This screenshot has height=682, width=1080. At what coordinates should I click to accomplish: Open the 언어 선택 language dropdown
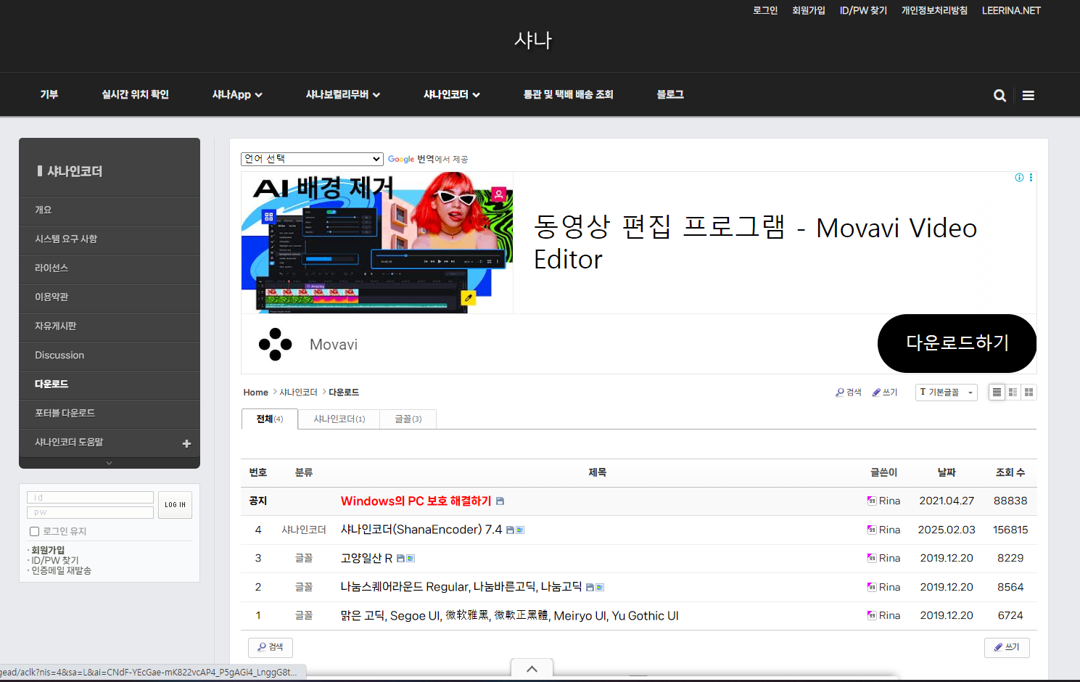(312, 159)
